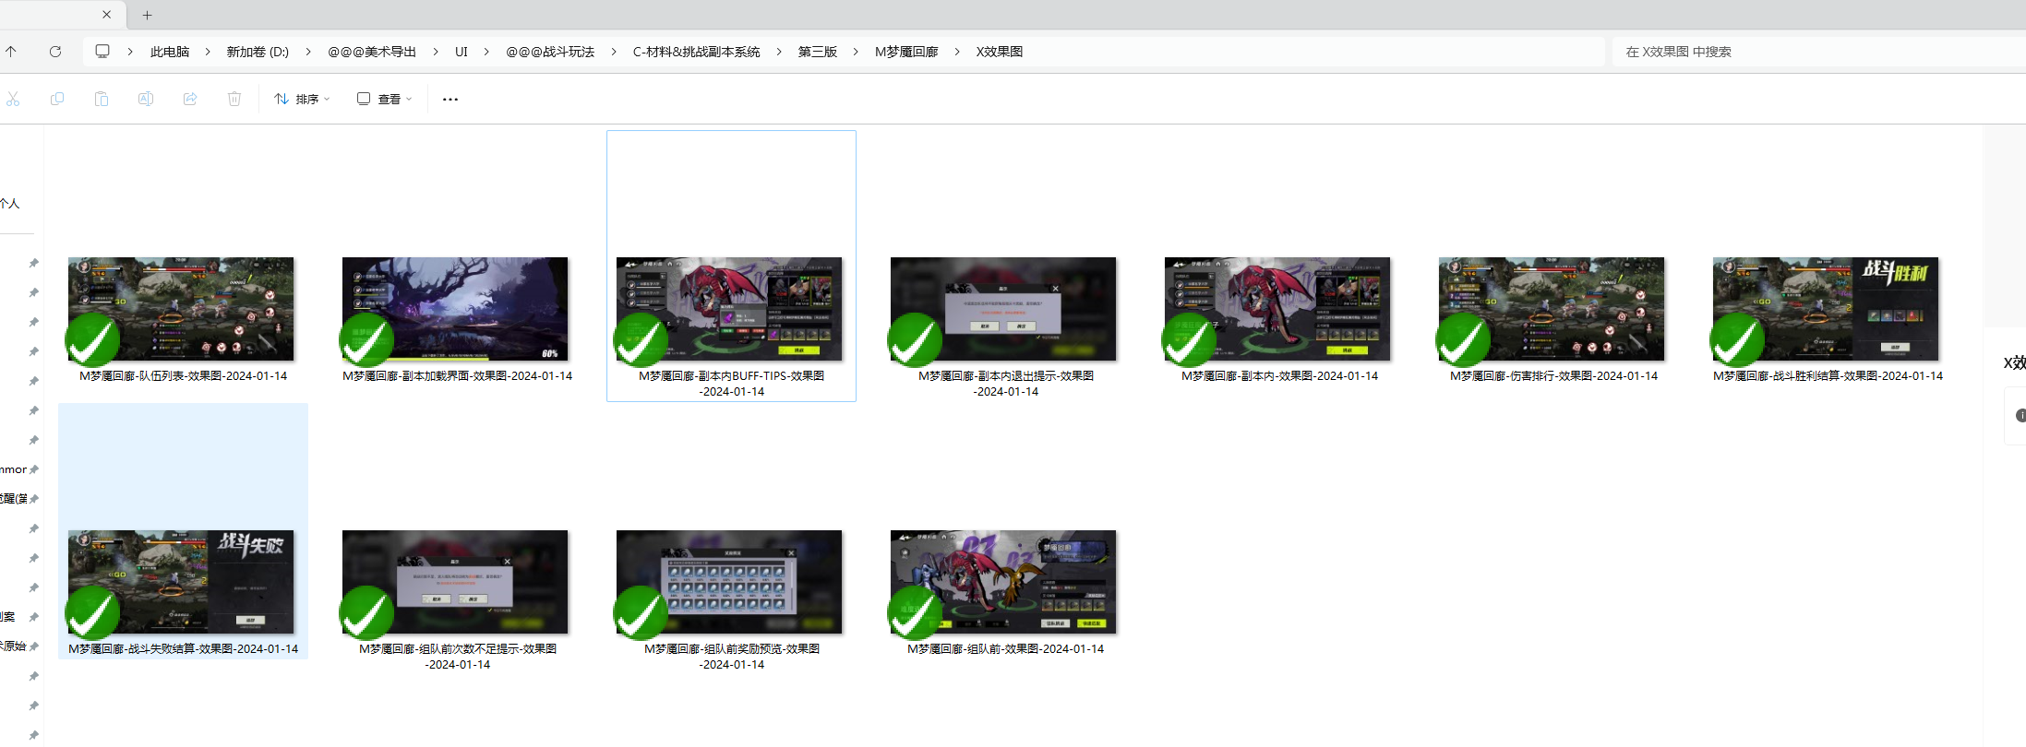Click the PC monitor icon in address bar
The image size is (2026, 747).
click(x=102, y=52)
